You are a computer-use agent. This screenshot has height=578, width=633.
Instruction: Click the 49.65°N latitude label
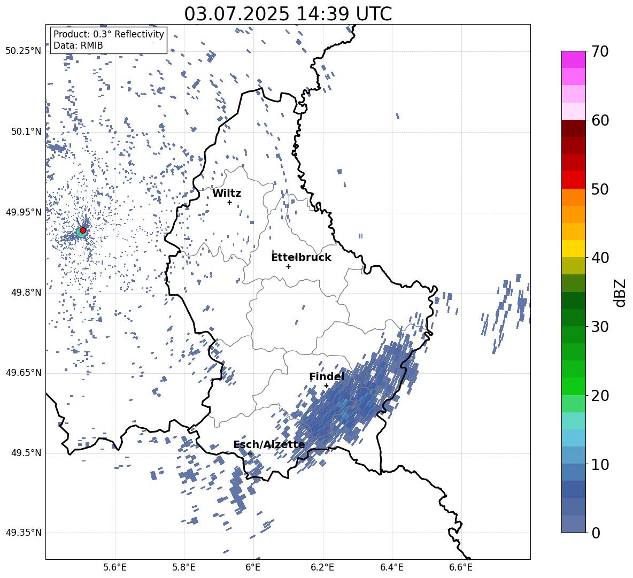24,373
